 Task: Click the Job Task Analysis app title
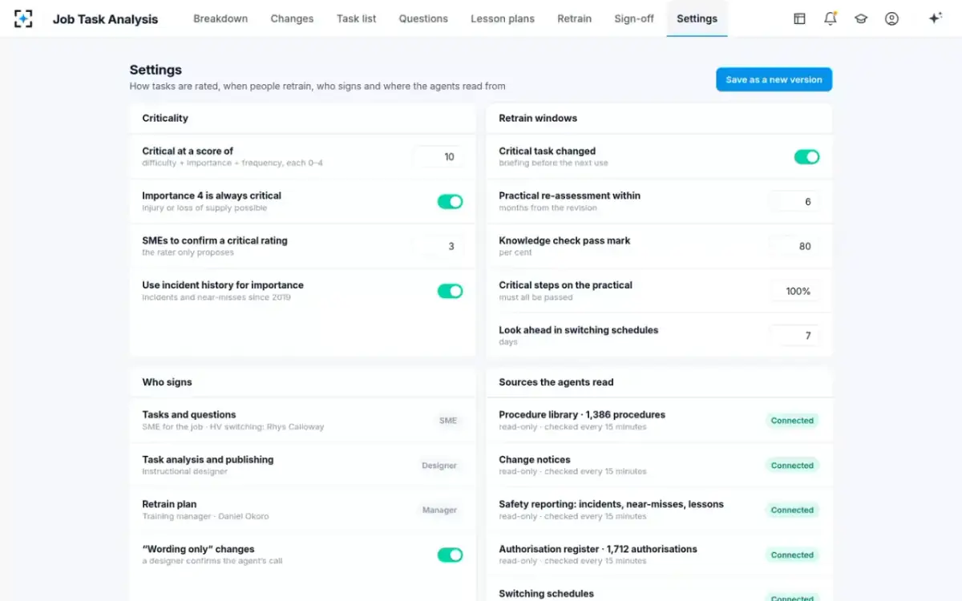click(x=105, y=19)
